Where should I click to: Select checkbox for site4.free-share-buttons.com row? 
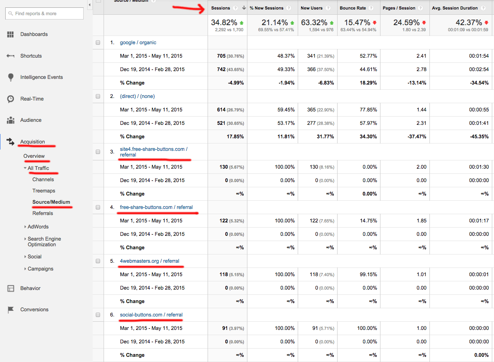click(x=98, y=152)
